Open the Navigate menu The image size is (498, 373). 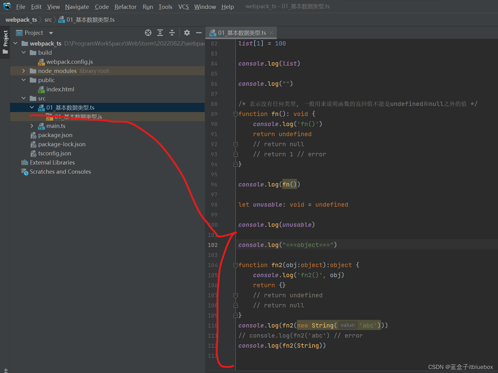pos(77,7)
